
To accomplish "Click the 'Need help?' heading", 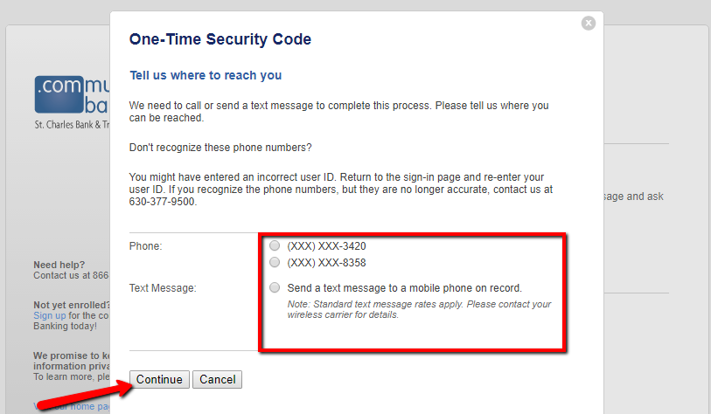I will (59, 265).
